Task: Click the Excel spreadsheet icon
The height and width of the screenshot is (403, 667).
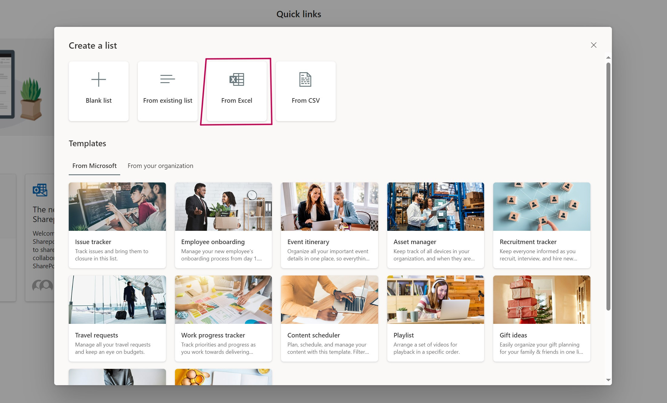Action: (x=237, y=79)
